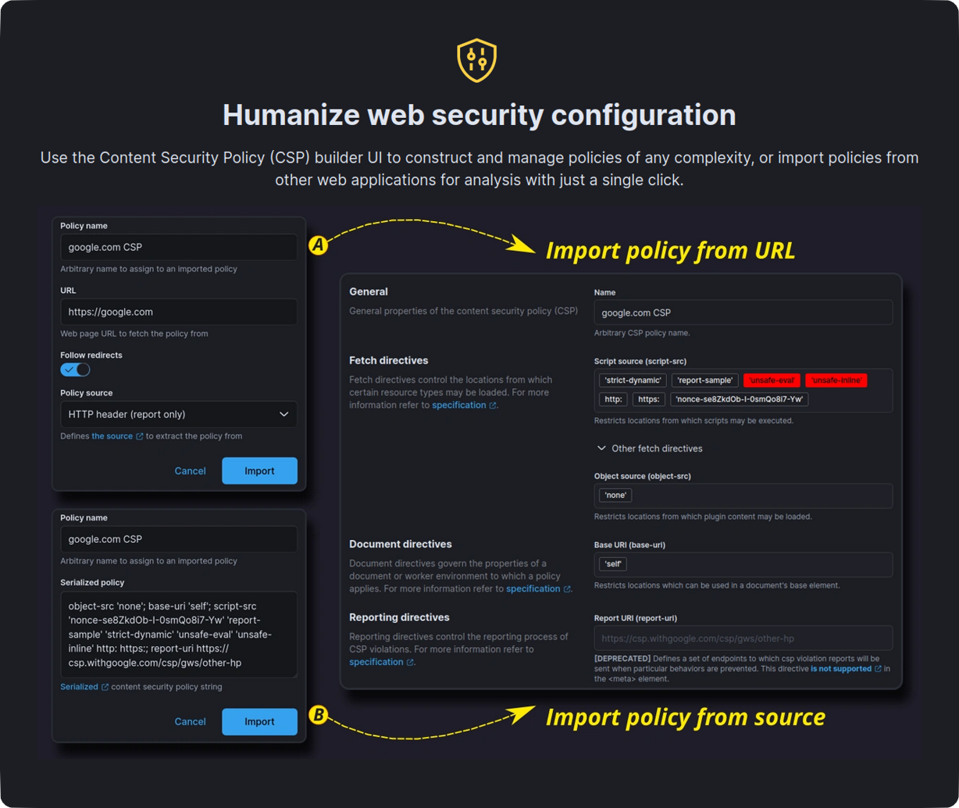959x808 pixels.
Task: Select the 'strict-dynamic' script source chip
Action: click(632, 380)
